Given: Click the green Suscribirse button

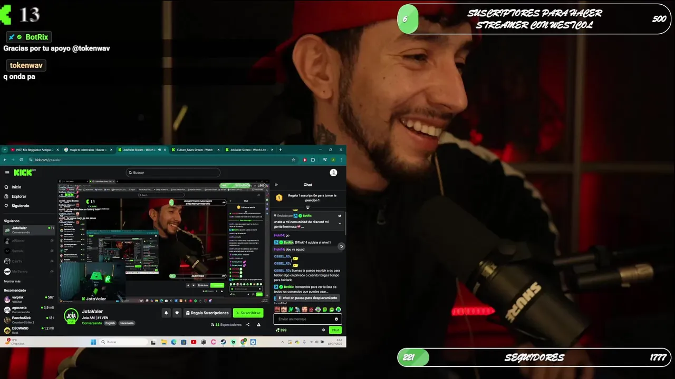Looking at the screenshot, I should (248, 313).
